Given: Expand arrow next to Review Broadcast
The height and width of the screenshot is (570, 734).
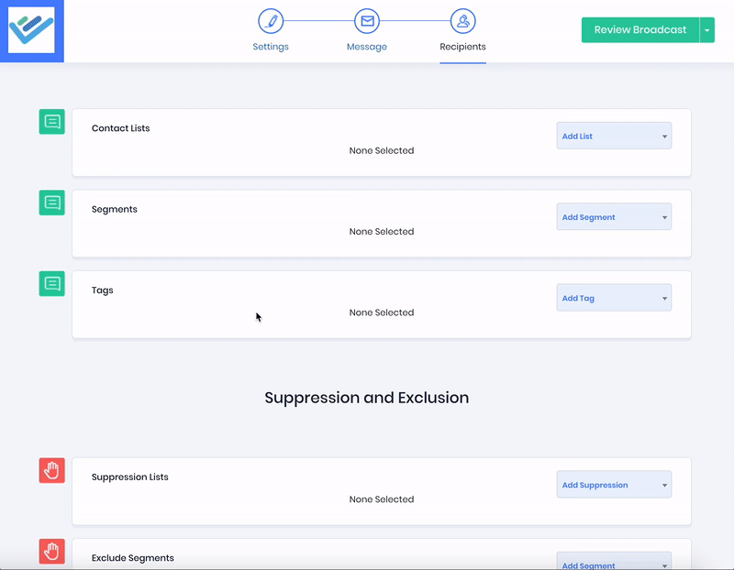Looking at the screenshot, I should coord(706,30).
